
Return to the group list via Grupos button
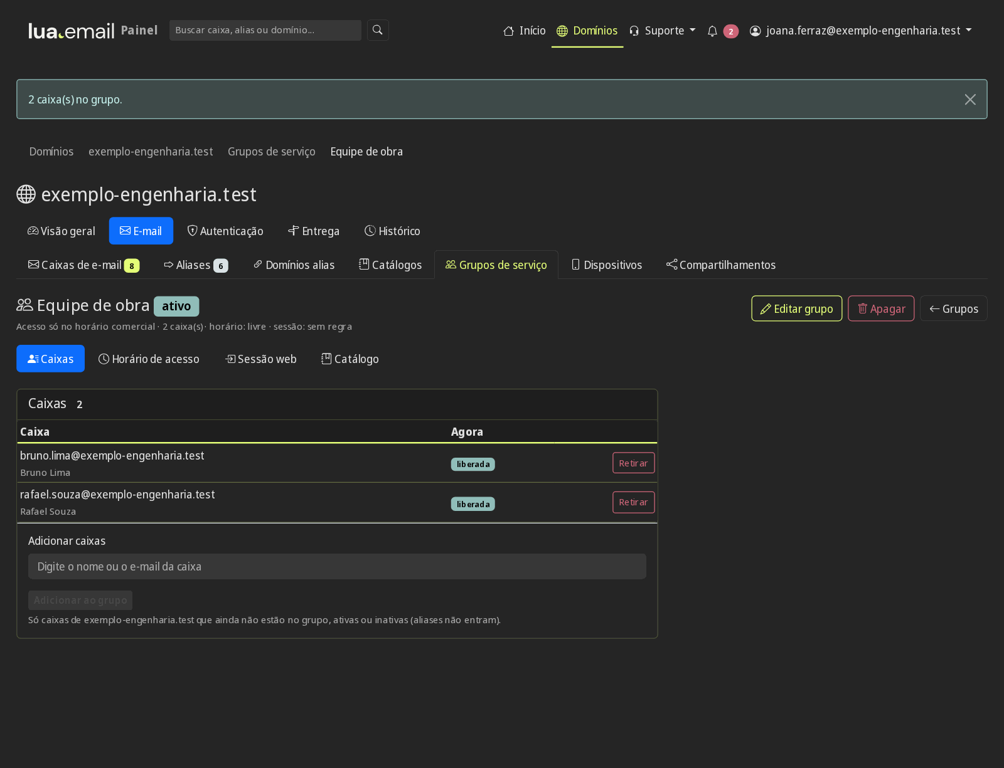pos(954,308)
